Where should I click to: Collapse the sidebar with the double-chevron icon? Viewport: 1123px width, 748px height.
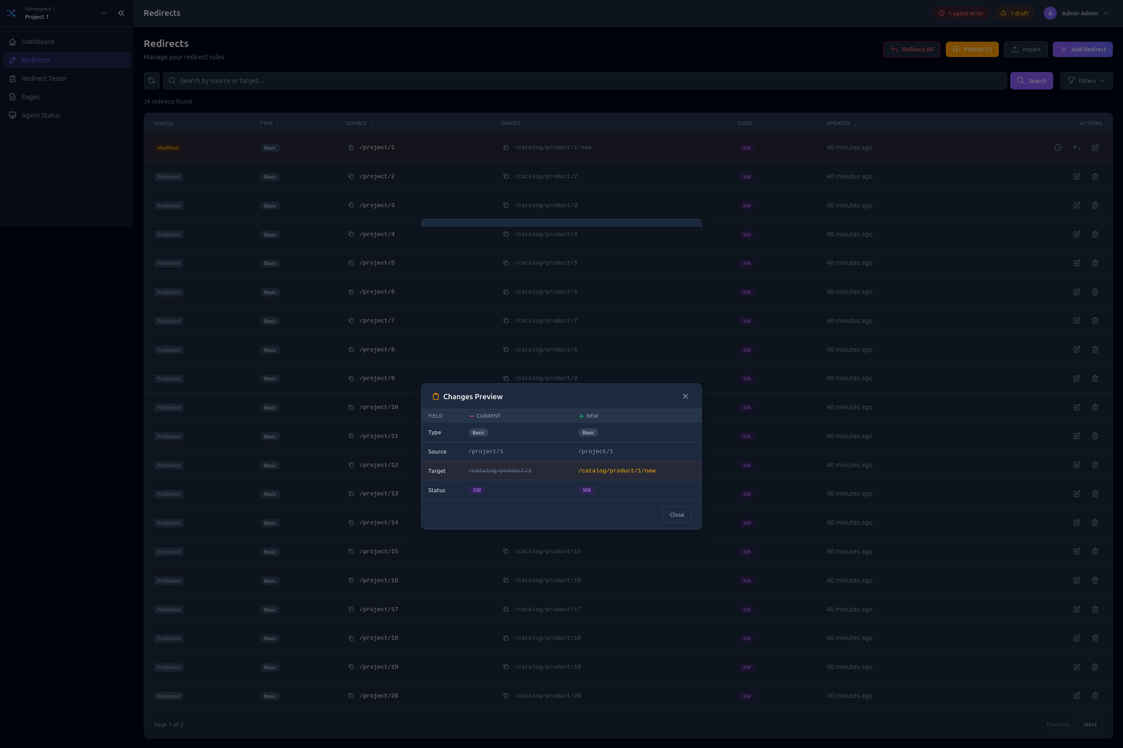[121, 13]
